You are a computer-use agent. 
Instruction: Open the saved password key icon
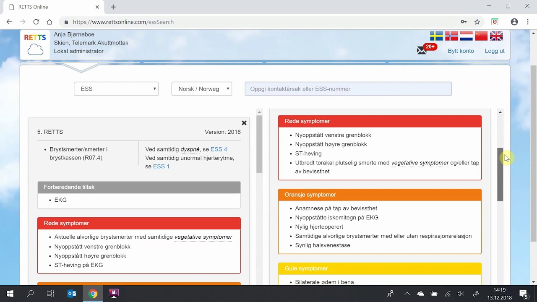(x=464, y=22)
